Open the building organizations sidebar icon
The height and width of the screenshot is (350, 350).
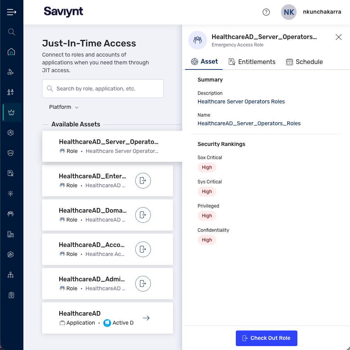11,234
